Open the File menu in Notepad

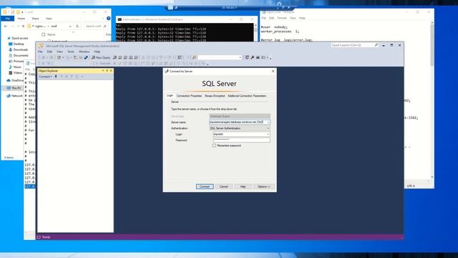(263, 18)
